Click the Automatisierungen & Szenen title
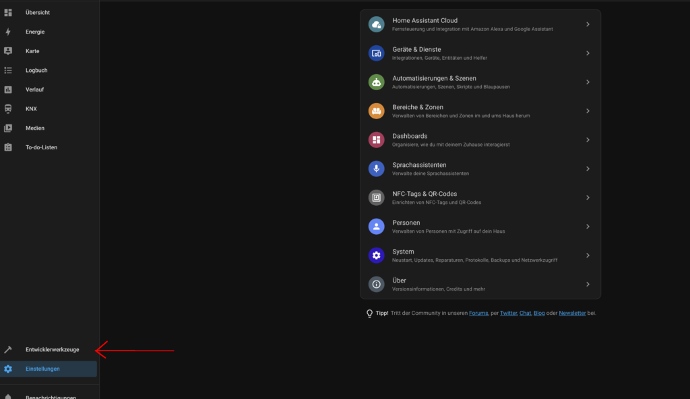Viewport: 690px width, 399px height. [x=434, y=78]
